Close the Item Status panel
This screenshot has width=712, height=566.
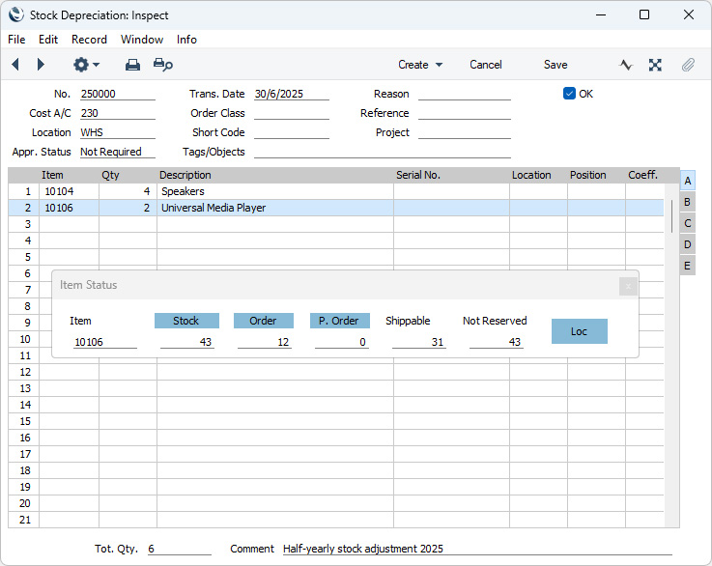(x=629, y=287)
